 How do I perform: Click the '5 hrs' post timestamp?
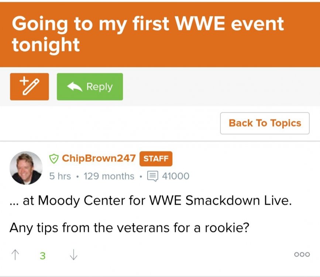tap(60, 176)
